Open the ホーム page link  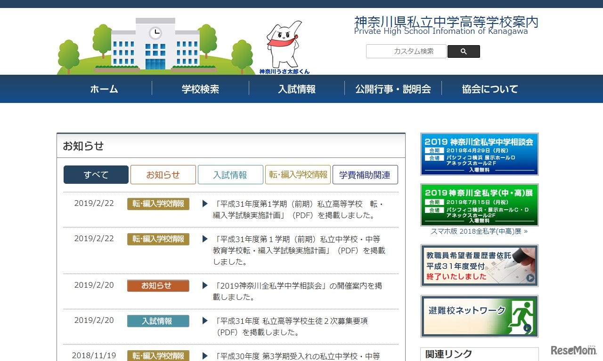(104, 89)
